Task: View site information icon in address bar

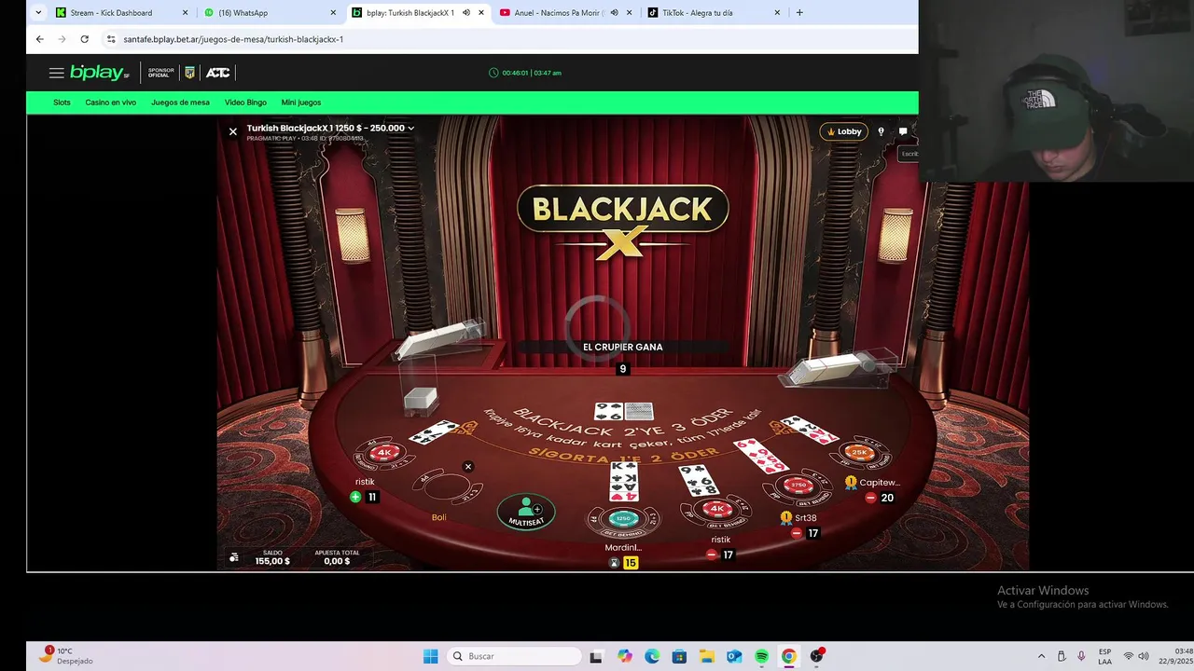Action: click(x=111, y=39)
